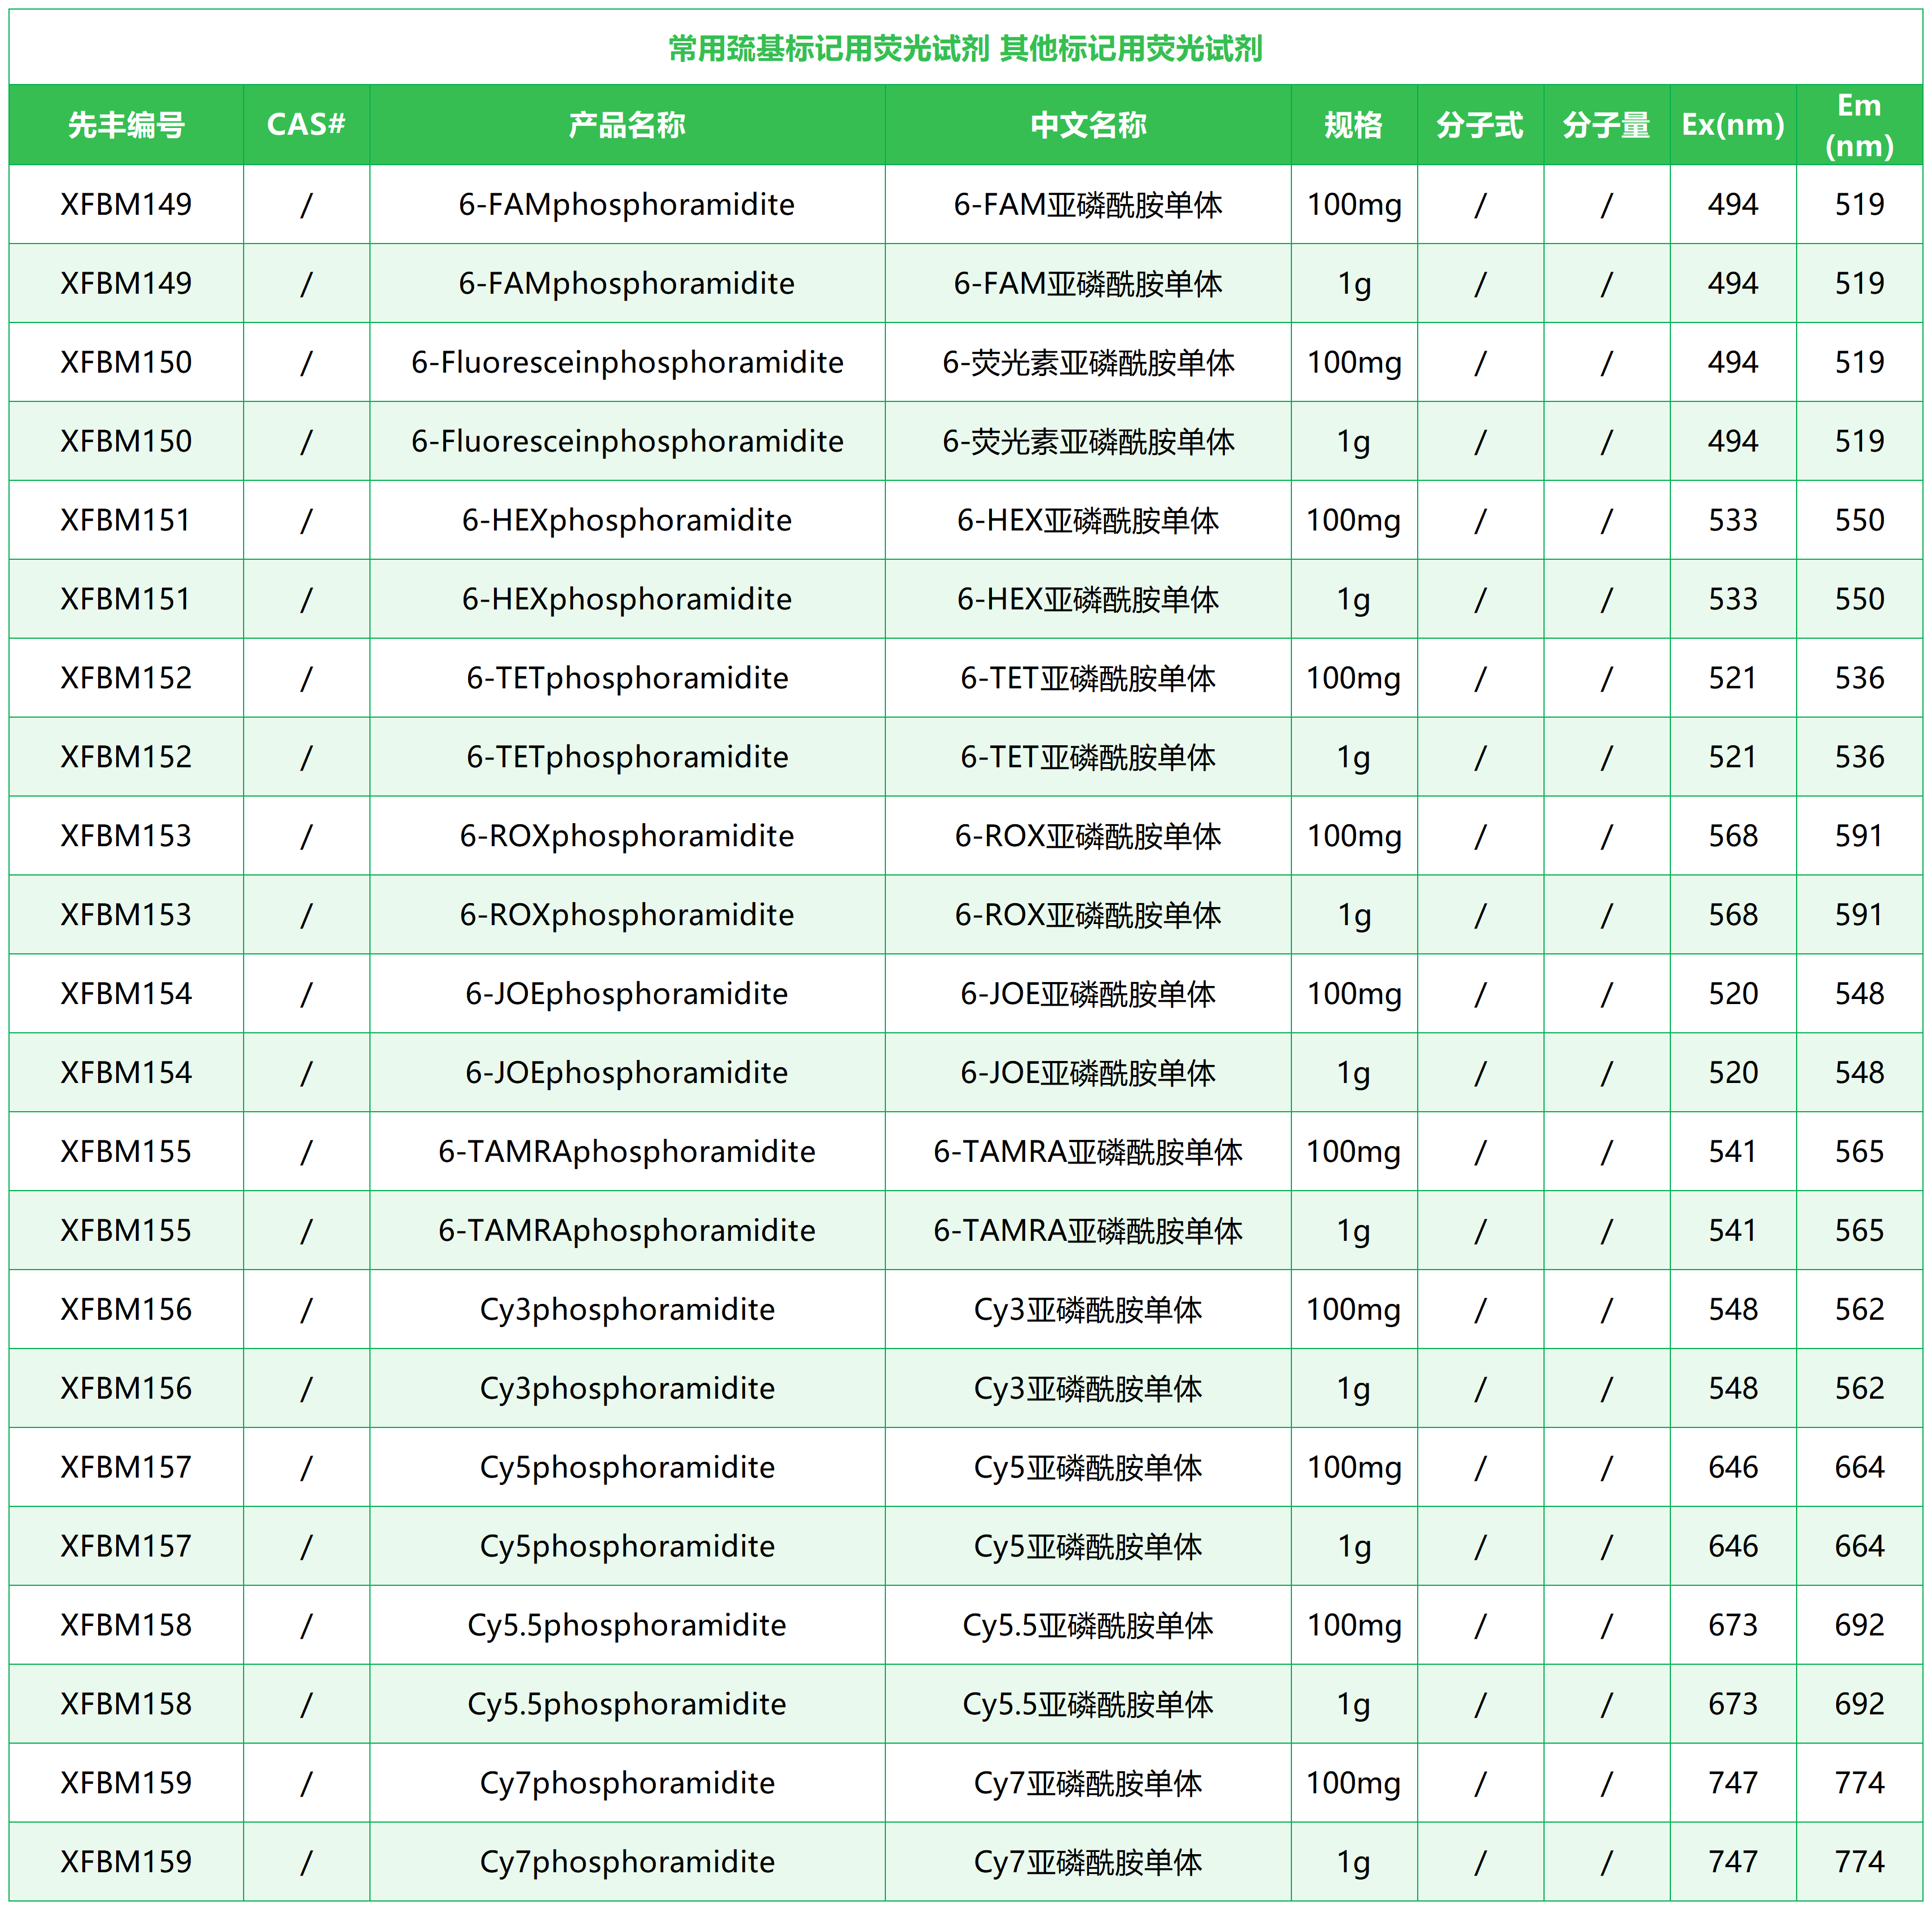
Task: Click Ex value 521 in 100mg 6-TET row
Action: [1732, 678]
